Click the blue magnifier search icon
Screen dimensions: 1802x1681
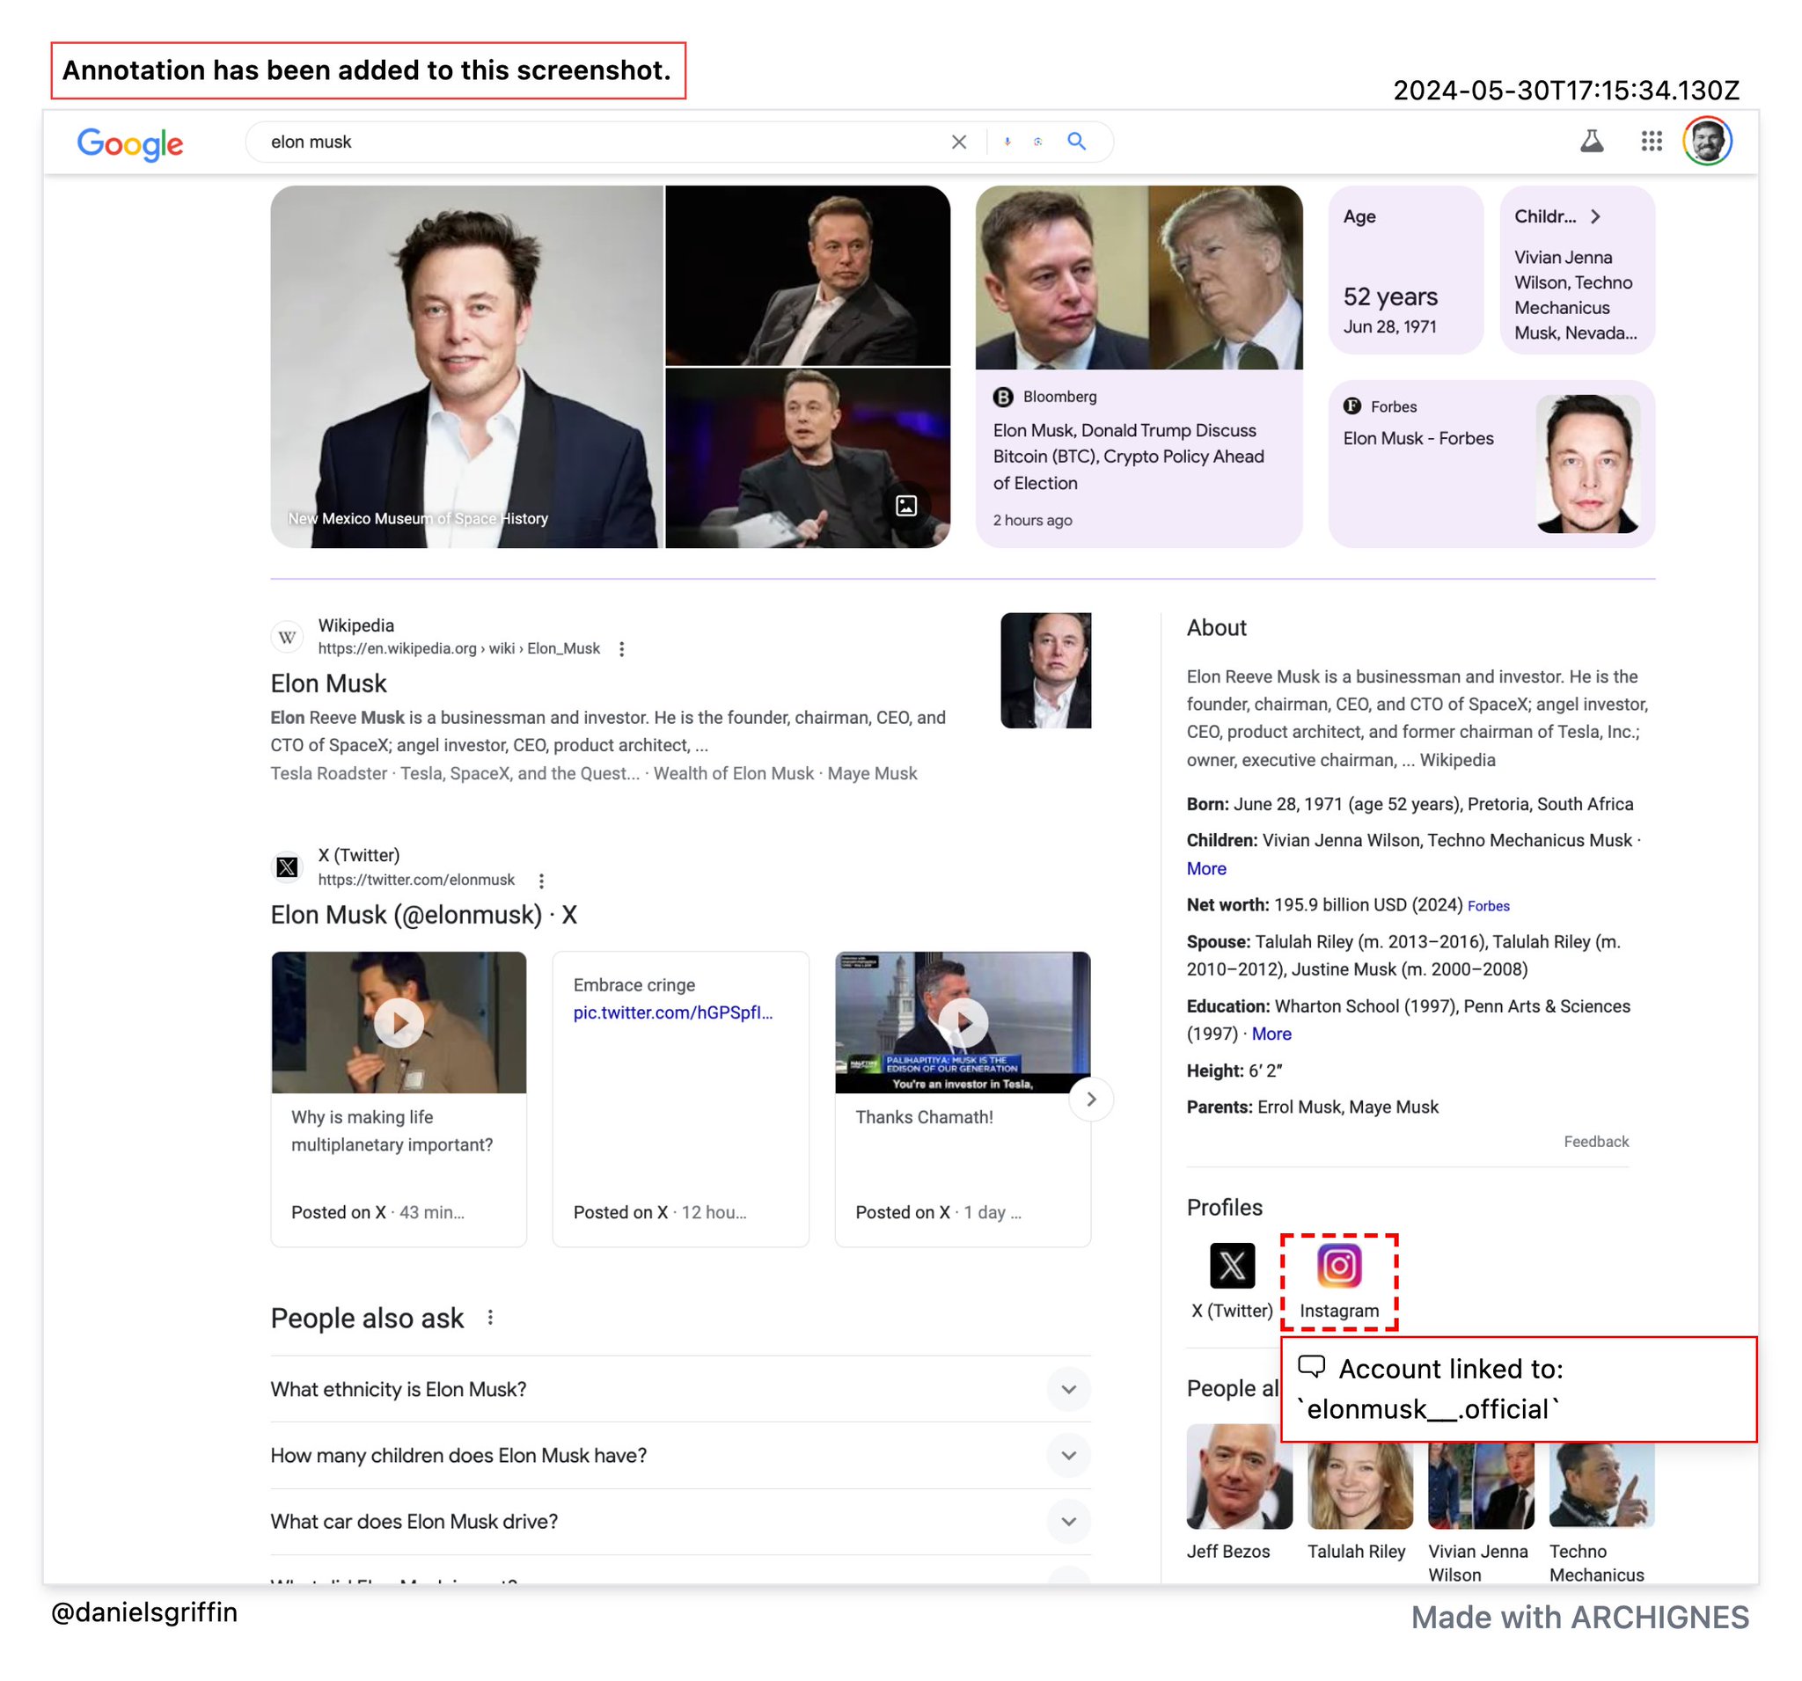pyautogui.click(x=1077, y=142)
